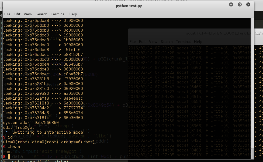Image resolution: width=263 pixels, height=162 pixels.
Task: Click the '$ whoami' command line
Action: pyautogui.click(x=13, y=147)
